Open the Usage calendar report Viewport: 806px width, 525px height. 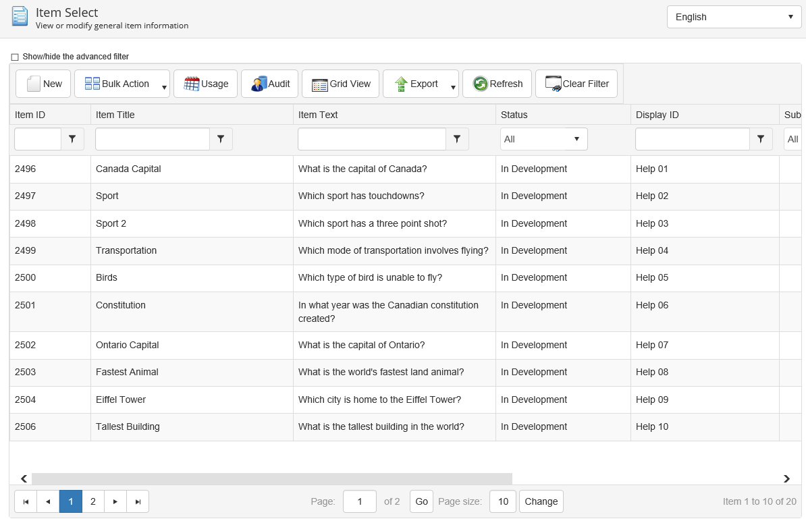point(206,84)
